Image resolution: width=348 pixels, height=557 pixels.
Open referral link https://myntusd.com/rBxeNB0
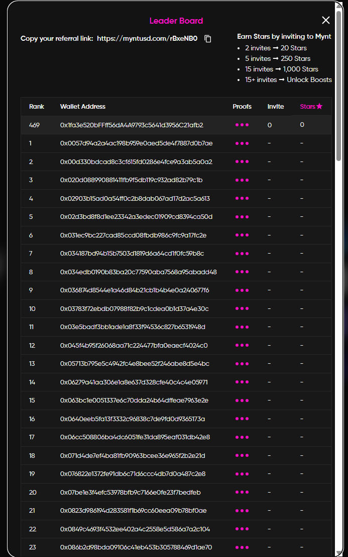(x=147, y=38)
